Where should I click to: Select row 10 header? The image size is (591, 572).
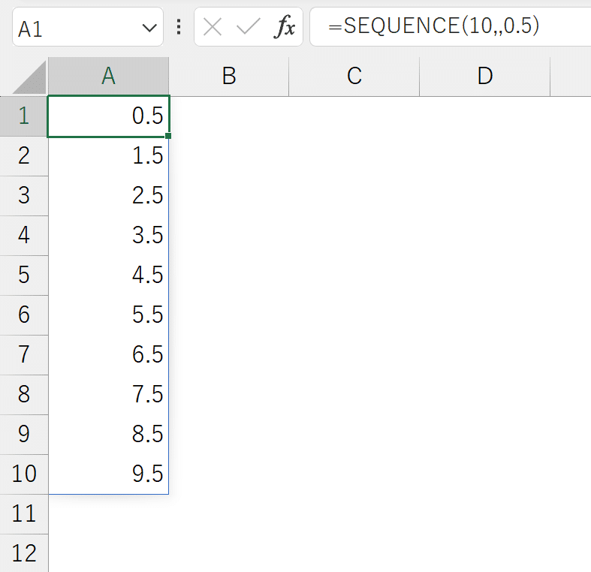click(24, 474)
